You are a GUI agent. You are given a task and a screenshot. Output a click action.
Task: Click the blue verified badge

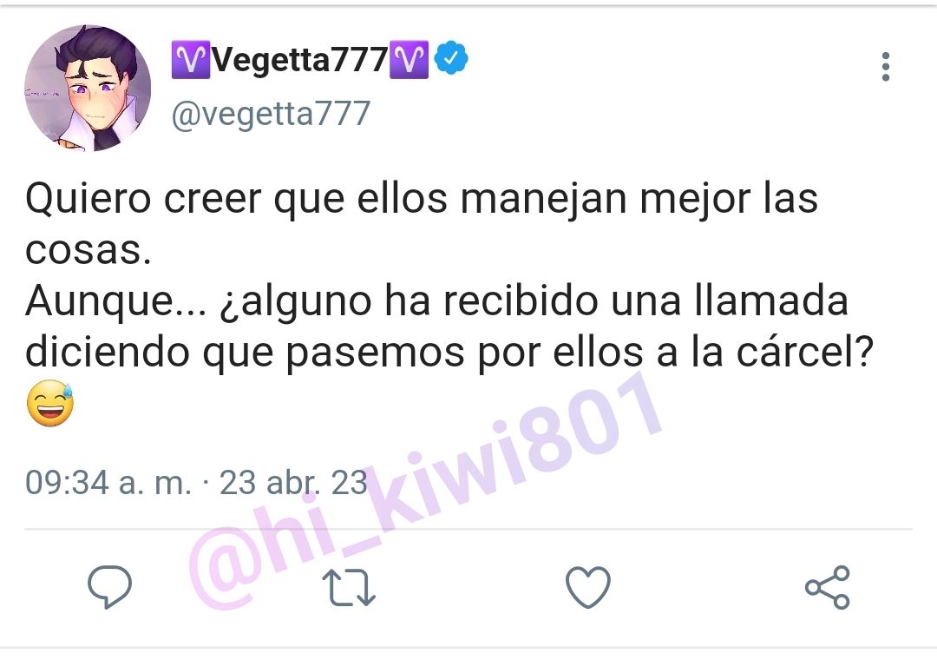[451, 58]
